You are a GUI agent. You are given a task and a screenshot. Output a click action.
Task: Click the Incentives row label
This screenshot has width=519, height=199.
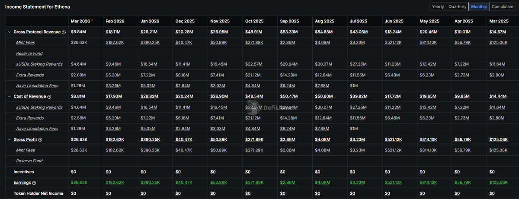coord(23,172)
